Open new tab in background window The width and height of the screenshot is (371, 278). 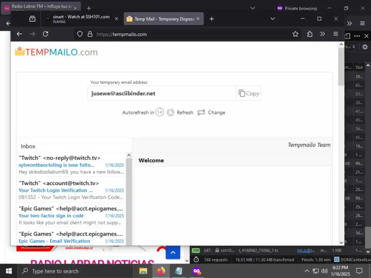pyautogui.click(x=89, y=8)
